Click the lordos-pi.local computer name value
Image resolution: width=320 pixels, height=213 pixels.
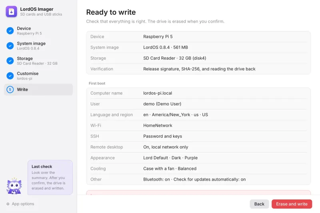pos(158,93)
